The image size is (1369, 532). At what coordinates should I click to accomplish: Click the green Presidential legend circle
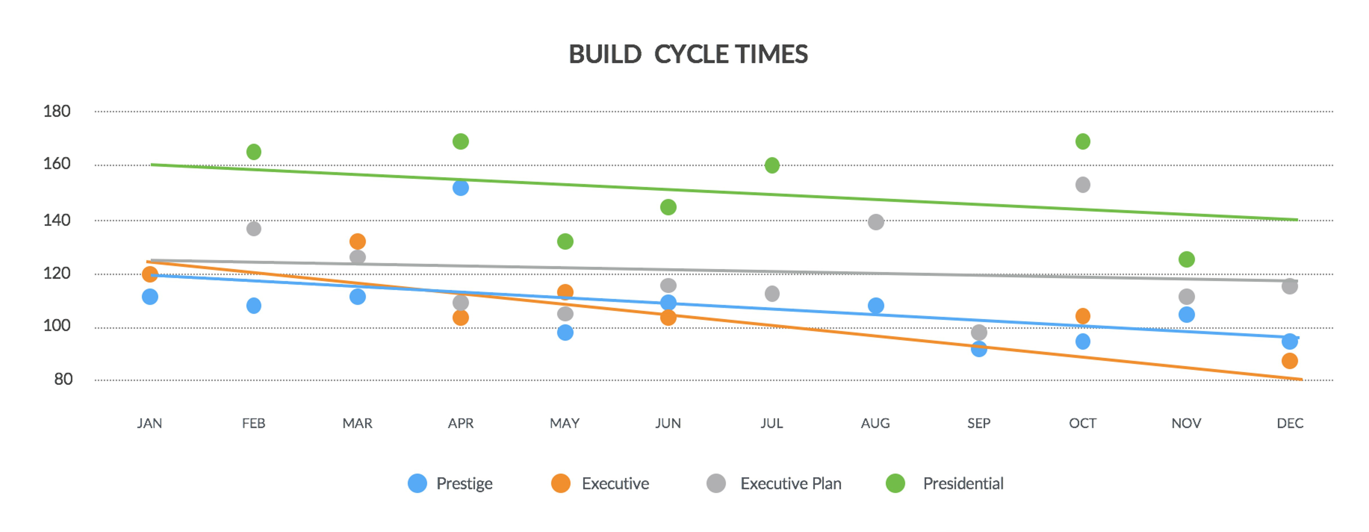click(896, 483)
